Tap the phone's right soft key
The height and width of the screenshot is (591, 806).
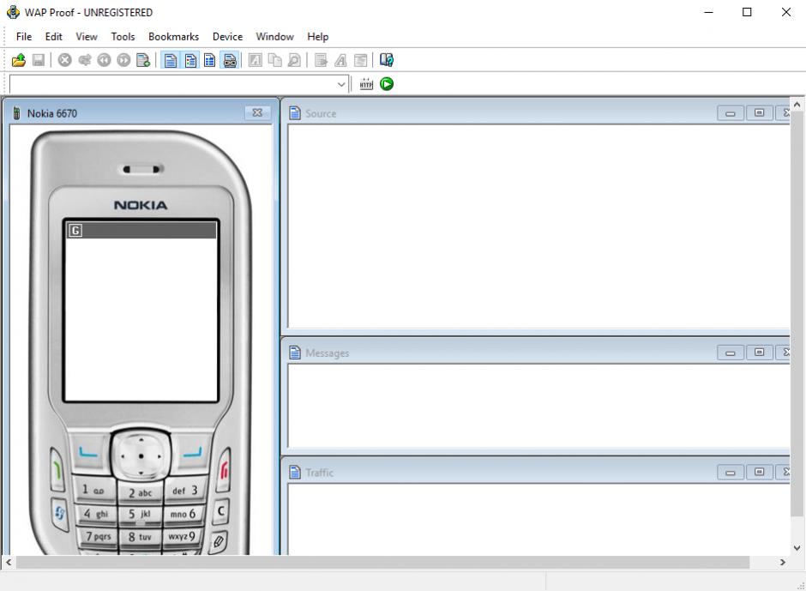[193, 453]
